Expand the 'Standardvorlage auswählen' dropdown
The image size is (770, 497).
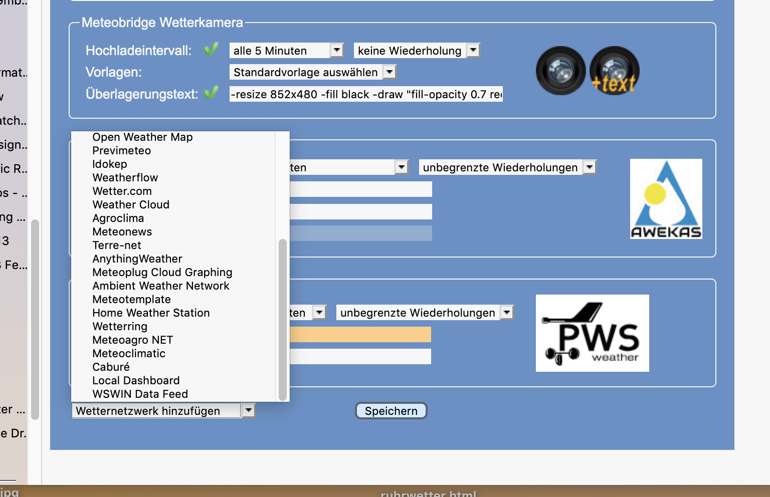tap(312, 72)
